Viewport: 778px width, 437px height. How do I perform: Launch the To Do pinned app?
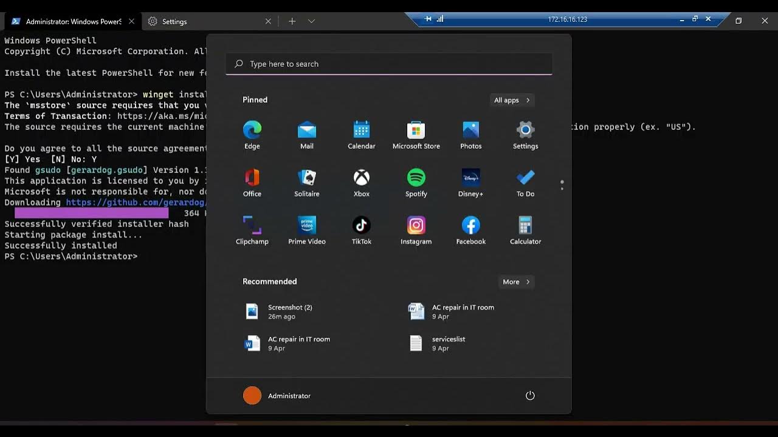pos(526,183)
